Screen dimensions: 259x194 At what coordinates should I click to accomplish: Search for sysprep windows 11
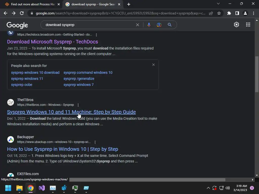coord(27,79)
